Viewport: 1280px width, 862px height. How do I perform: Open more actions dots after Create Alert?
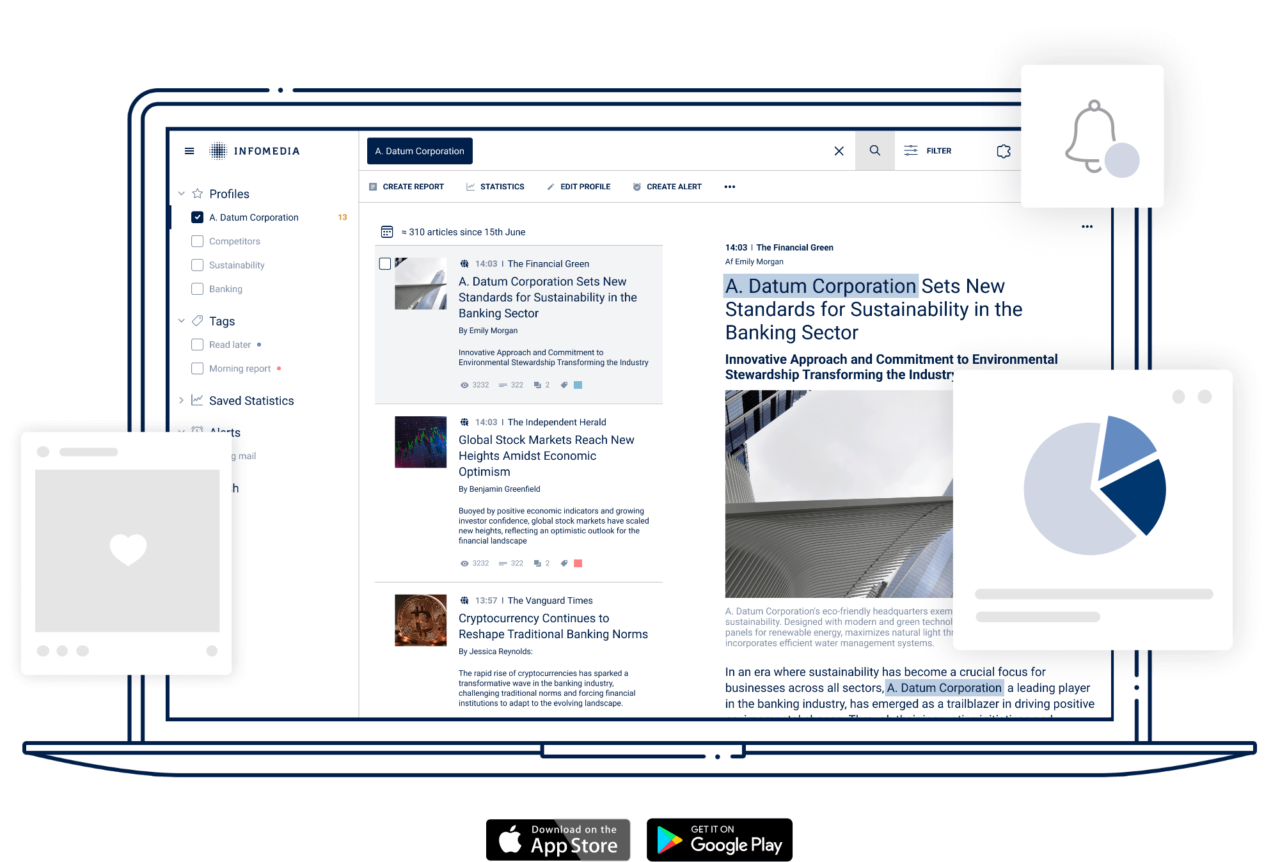click(729, 187)
